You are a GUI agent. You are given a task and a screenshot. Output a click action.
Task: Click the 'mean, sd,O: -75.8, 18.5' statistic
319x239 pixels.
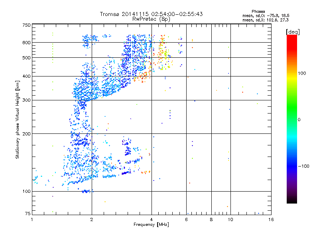(266, 16)
